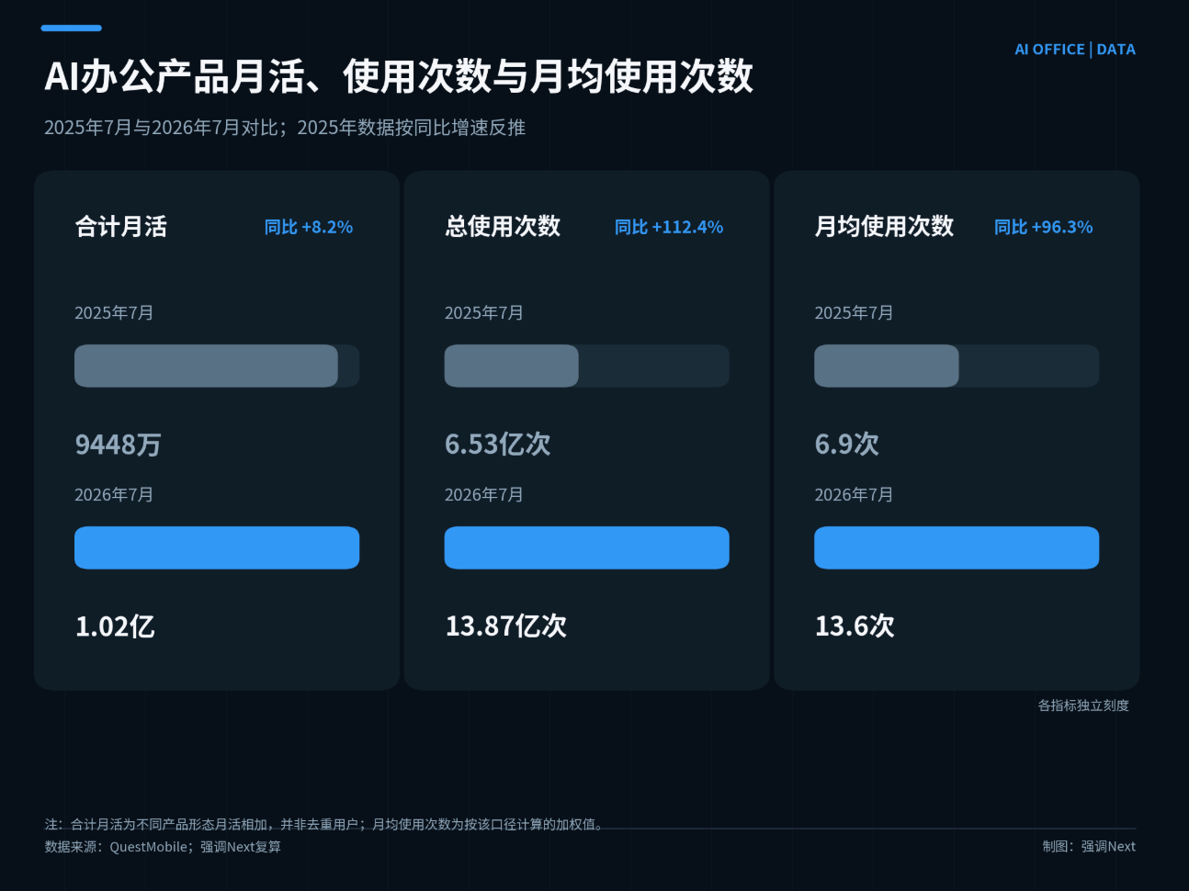Click the AI OFFICE | DATA label
The image size is (1189, 891).
point(1075,50)
